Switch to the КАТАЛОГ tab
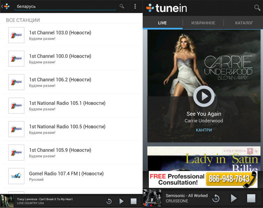The width and height of the screenshot is (263, 208). (x=244, y=23)
